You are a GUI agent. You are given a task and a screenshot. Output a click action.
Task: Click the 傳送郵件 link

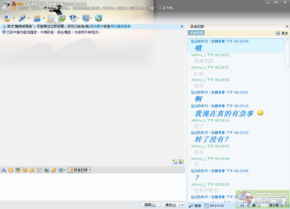point(97,26)
